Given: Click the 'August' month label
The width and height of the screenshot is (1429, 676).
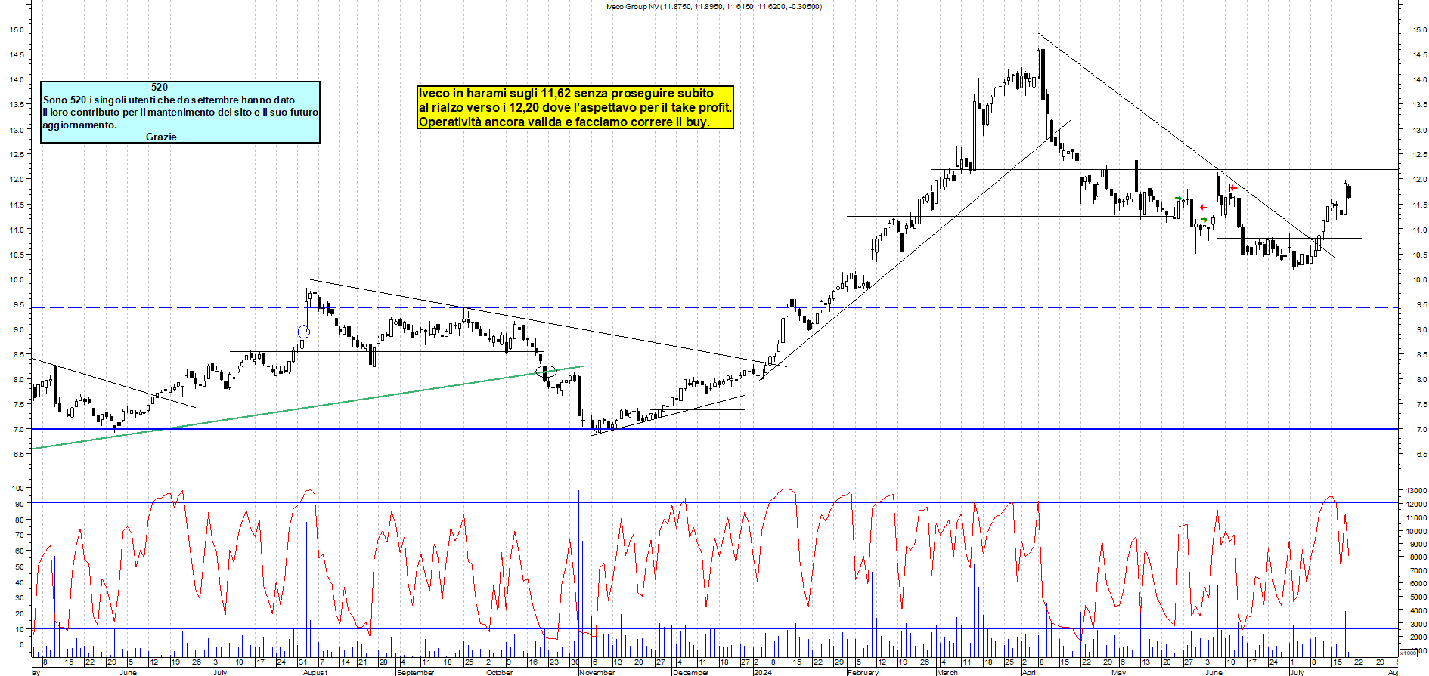Looking at the screenshot, I should tap(315, 672).
